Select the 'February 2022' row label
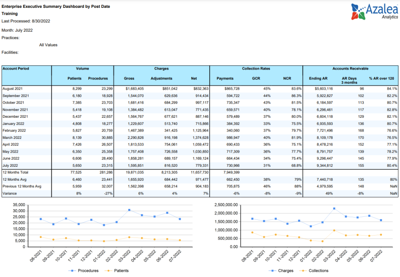The width and height of the screenshot is (400, 277). coord(14,131)
